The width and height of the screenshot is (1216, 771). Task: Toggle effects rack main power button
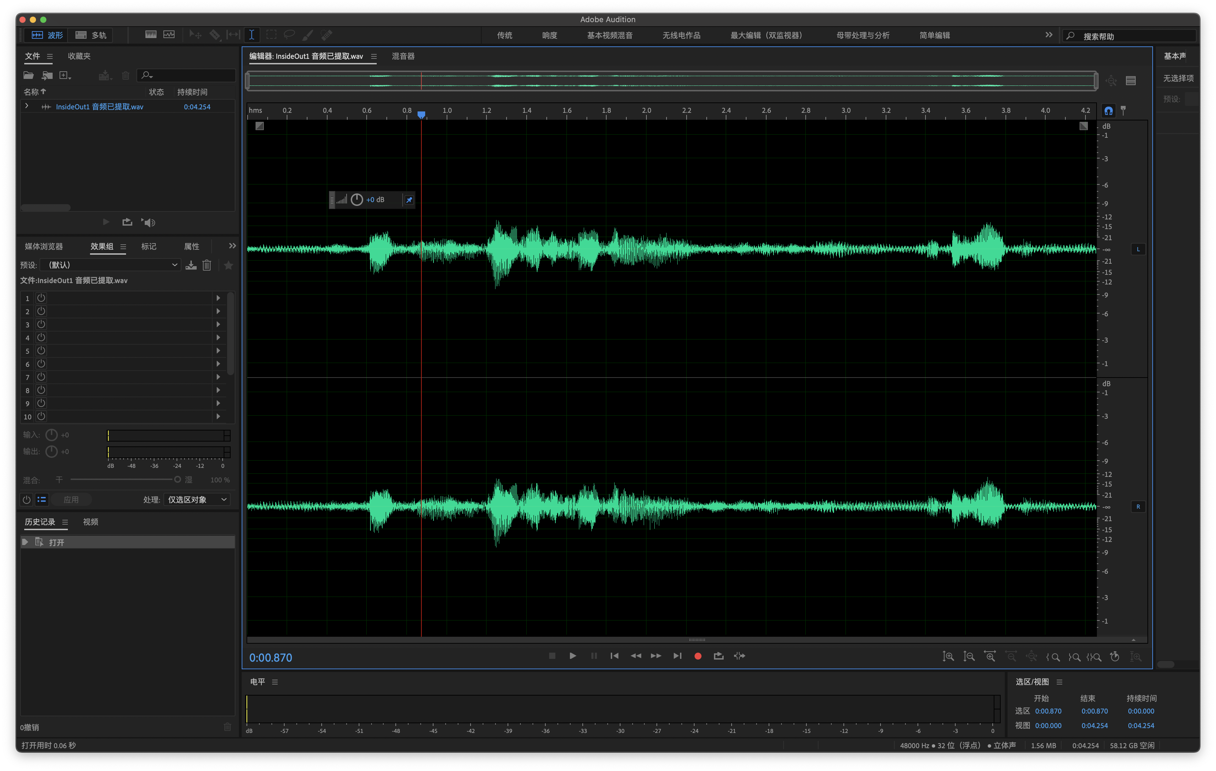point(27,500)
